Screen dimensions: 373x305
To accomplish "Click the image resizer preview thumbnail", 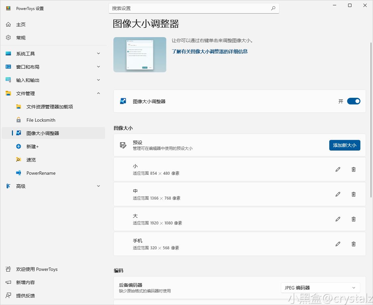I will coord(140,54).
